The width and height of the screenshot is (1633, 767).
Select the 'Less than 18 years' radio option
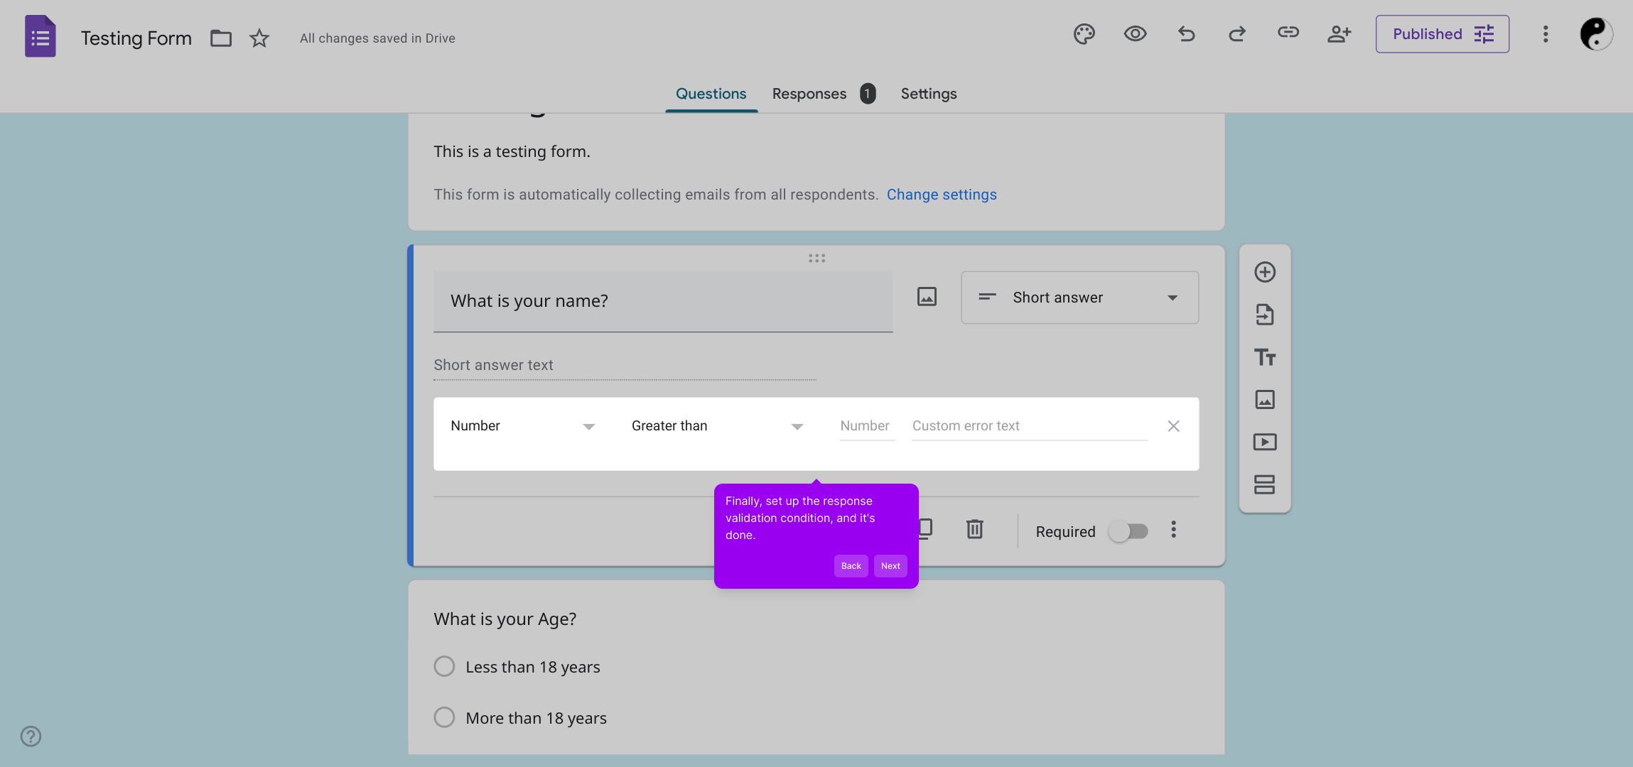(444, 666)
